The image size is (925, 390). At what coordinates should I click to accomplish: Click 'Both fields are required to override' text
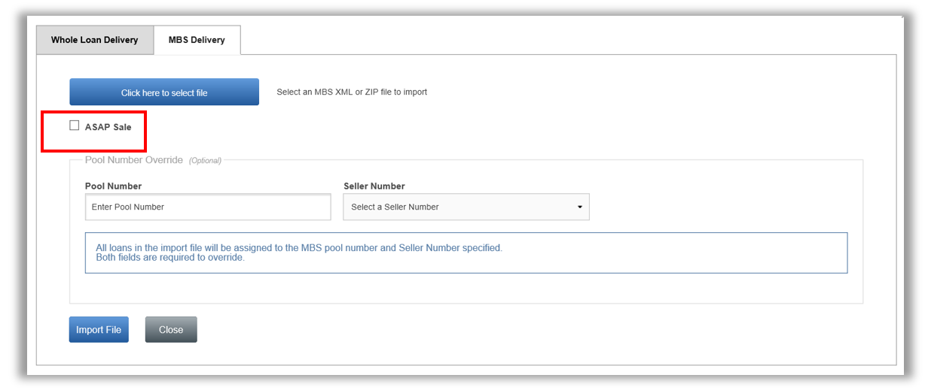170,257
